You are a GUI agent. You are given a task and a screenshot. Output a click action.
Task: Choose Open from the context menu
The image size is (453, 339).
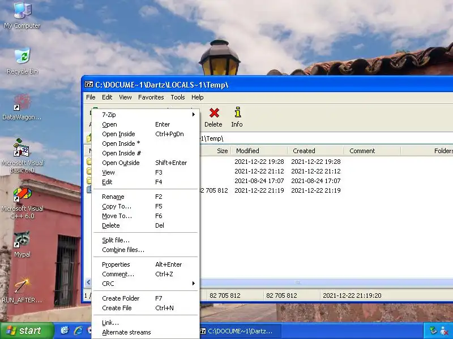[x=146, y=124]
